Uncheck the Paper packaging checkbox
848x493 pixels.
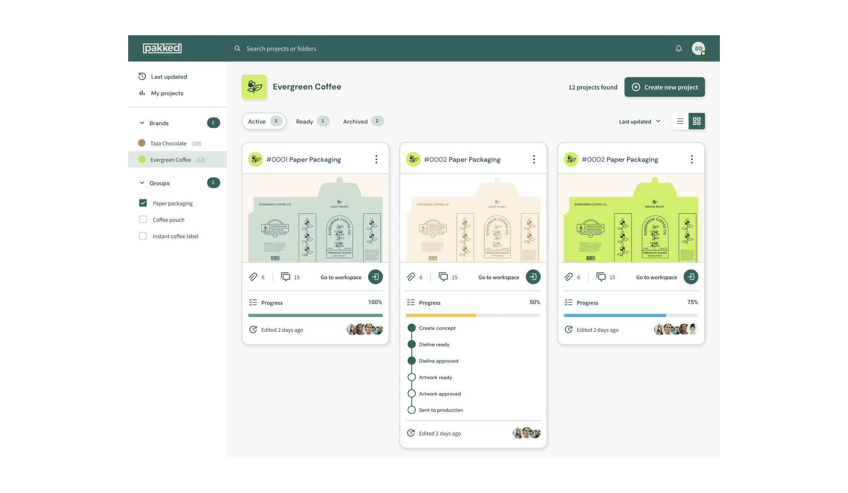tap(143, 203)
